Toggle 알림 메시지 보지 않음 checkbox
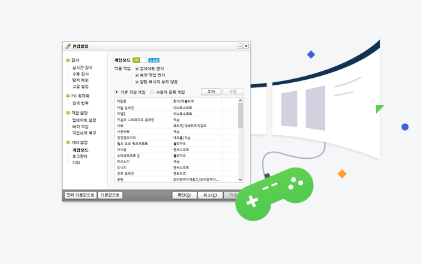The image size is (422, 264). click(137, 82)
